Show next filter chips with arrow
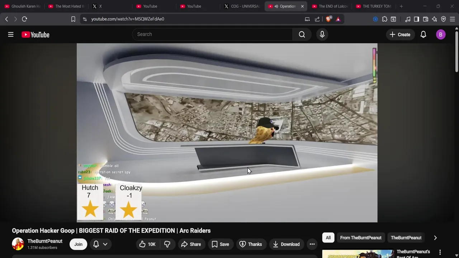The width and height of the screenshot is (459, 258). [435, 238]
